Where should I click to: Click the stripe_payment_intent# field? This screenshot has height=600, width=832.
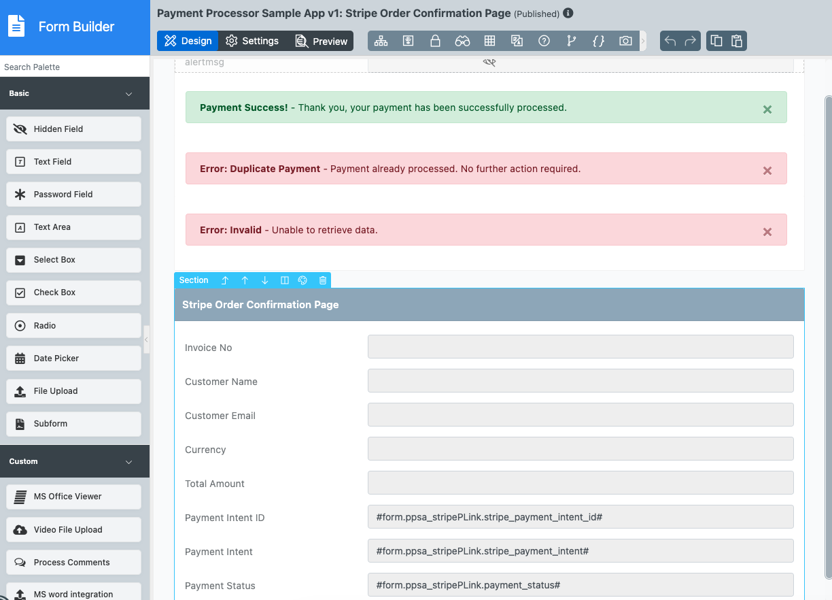[580, 550]
